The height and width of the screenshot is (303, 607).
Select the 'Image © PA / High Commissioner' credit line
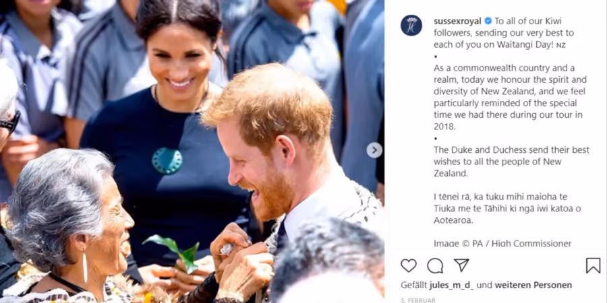pyautogui.click(x=502, y=244)
